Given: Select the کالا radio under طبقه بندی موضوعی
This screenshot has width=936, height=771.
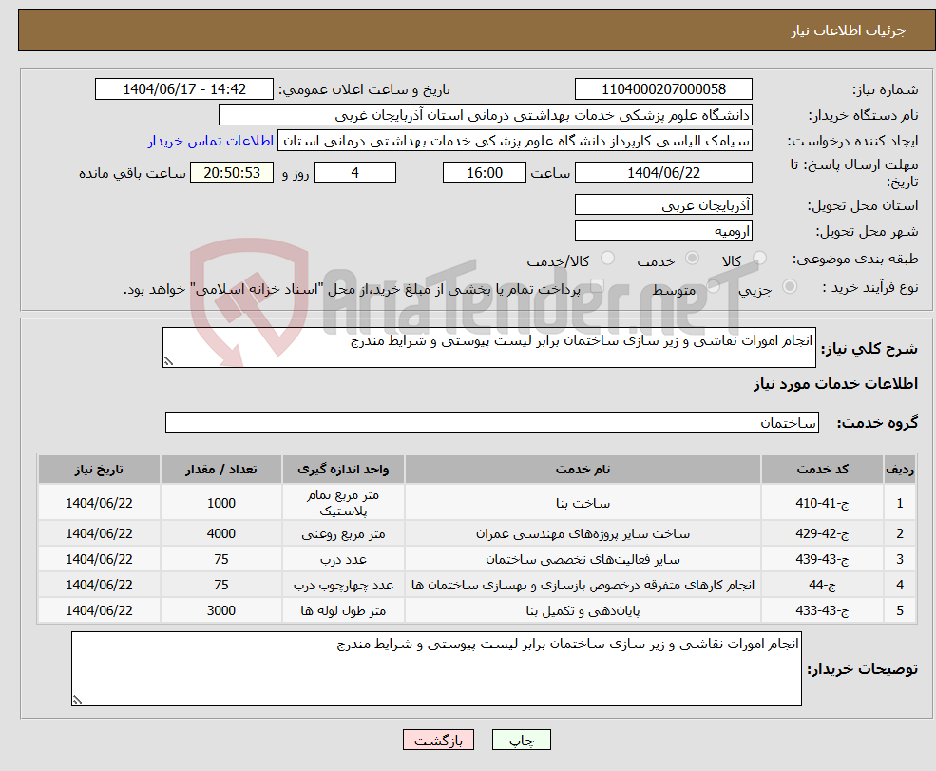Looking at the screenshot, I should [758, 258].
